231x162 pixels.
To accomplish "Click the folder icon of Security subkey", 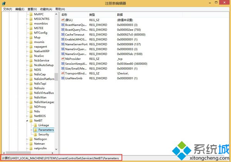I will click(x=35, y=134).
